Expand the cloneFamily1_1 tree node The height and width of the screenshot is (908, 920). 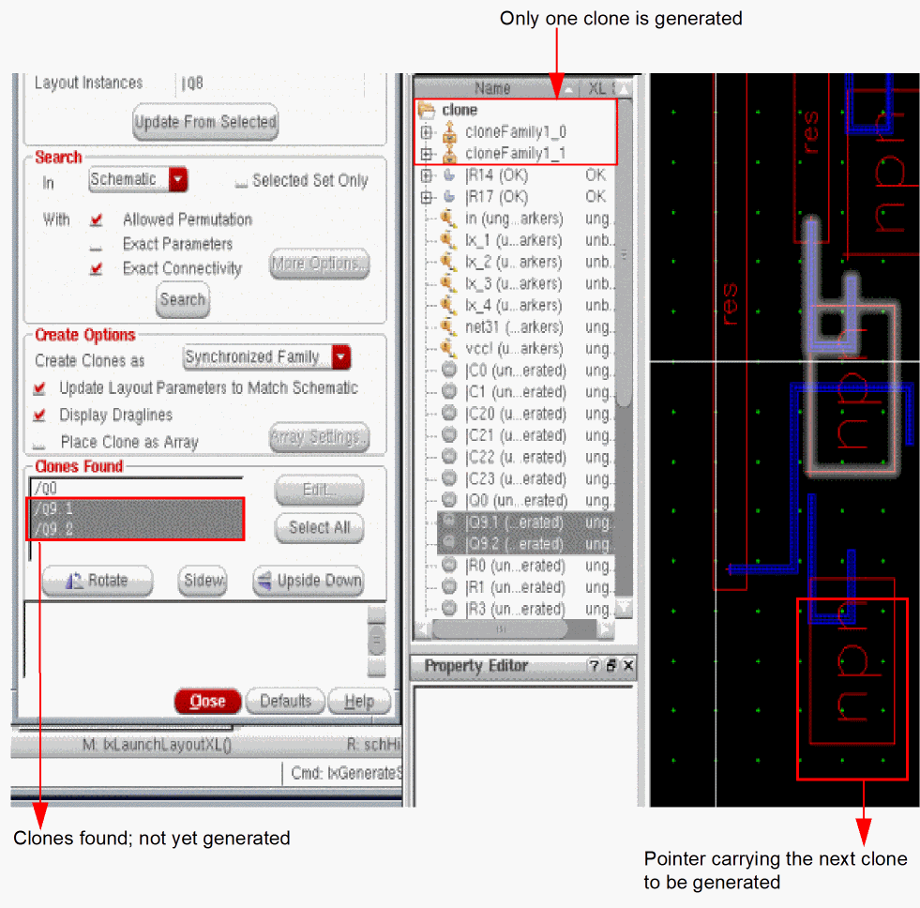click(427, 154)
